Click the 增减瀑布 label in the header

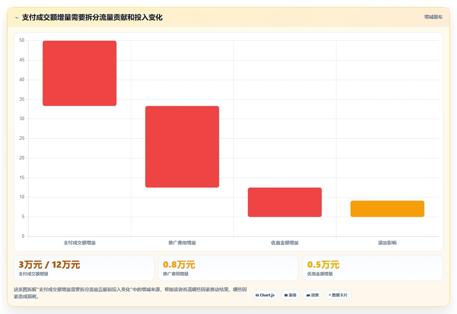click(x=433, y=17)
